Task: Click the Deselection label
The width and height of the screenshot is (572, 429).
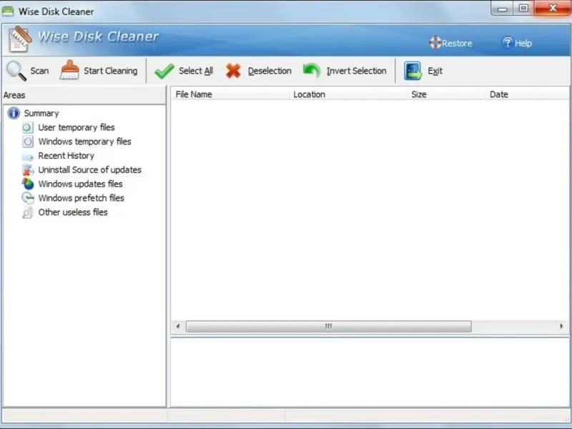Action: pyautogui.click(x=270, y=71)
